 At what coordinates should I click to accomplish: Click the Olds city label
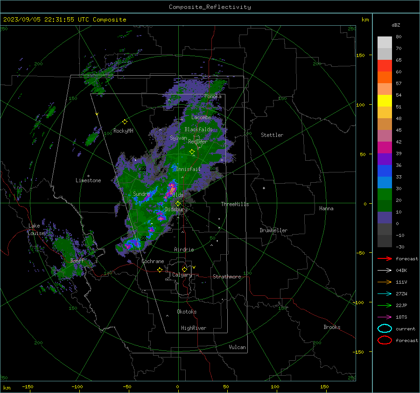[178, 195]
